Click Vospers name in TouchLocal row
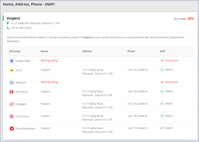 45,116
